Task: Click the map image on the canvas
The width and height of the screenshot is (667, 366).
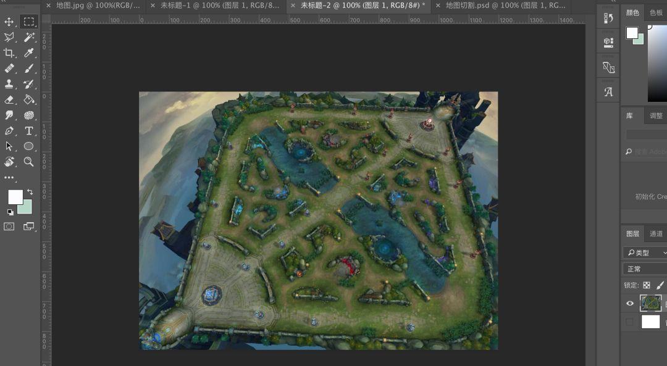Action: click(318, 220)
